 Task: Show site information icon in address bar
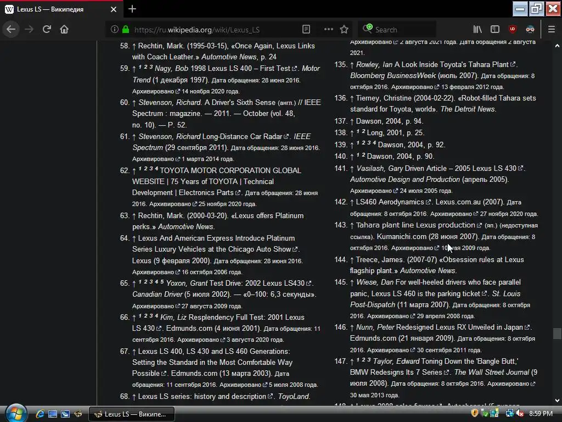(x=114, y=29)
